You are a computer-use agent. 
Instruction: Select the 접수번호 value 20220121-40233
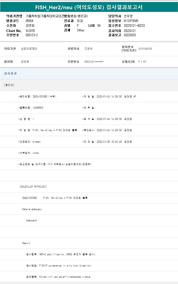(134, 25)
